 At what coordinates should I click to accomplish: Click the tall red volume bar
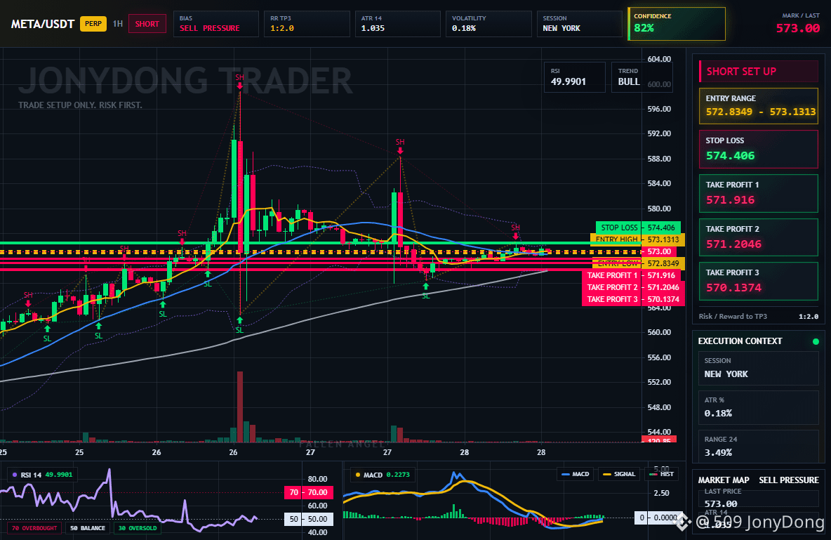coord(240,407)
